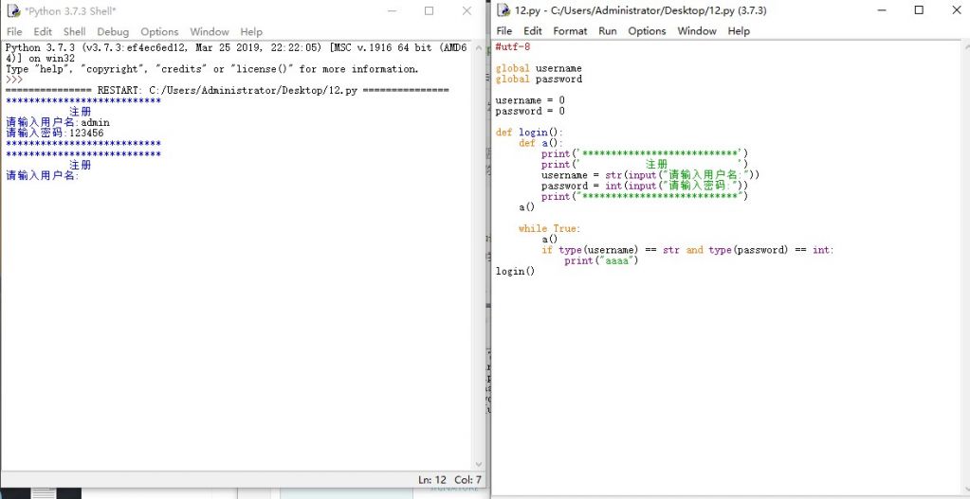Open the Run menu in the editor
This screenshot has width=970, height=499.
pyautogui.click(x=607, y=31)
